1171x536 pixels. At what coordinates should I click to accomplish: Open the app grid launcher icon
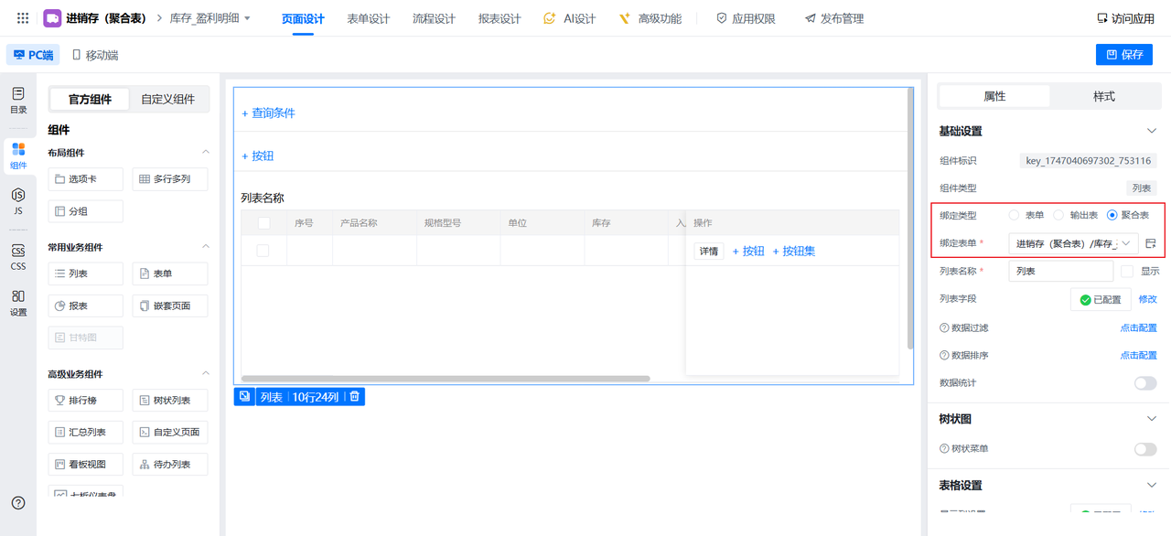(x=23, y=18)
